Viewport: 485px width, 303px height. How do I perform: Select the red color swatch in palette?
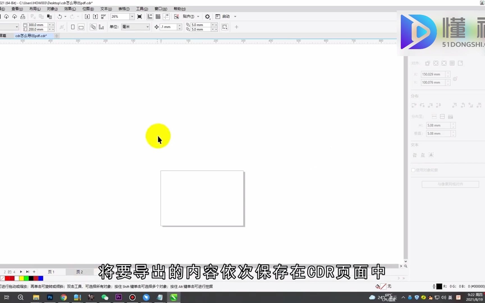coord(7,278)
